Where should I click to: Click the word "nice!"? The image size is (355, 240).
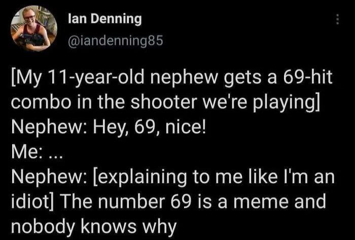186,129
